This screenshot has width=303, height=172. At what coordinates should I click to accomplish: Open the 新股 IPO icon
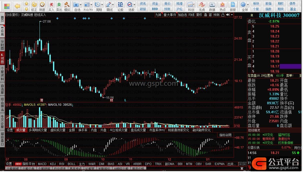coord(233,6)
